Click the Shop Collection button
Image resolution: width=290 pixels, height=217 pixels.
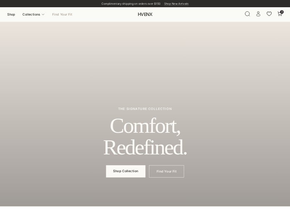coord(125,171)
